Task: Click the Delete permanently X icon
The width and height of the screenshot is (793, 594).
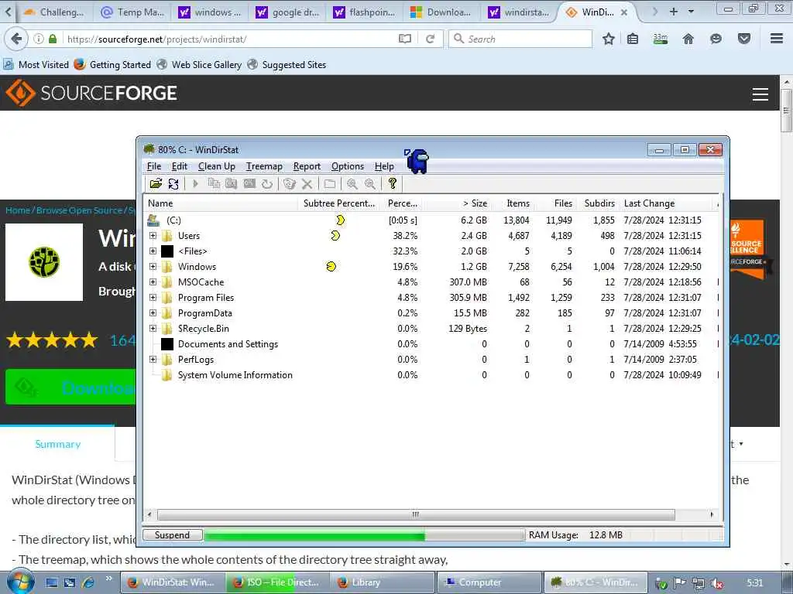Action: (x=307, y=183)
